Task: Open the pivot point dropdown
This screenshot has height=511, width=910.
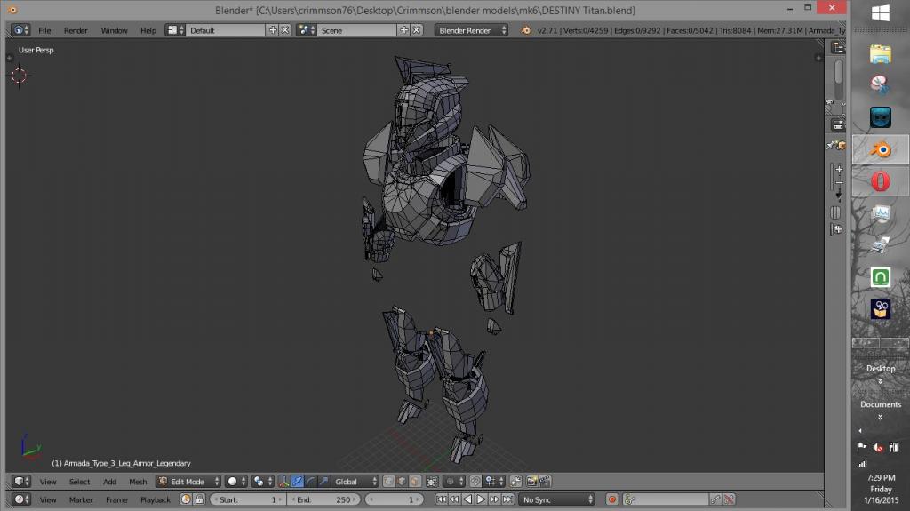Action: [x=262, y=482]
